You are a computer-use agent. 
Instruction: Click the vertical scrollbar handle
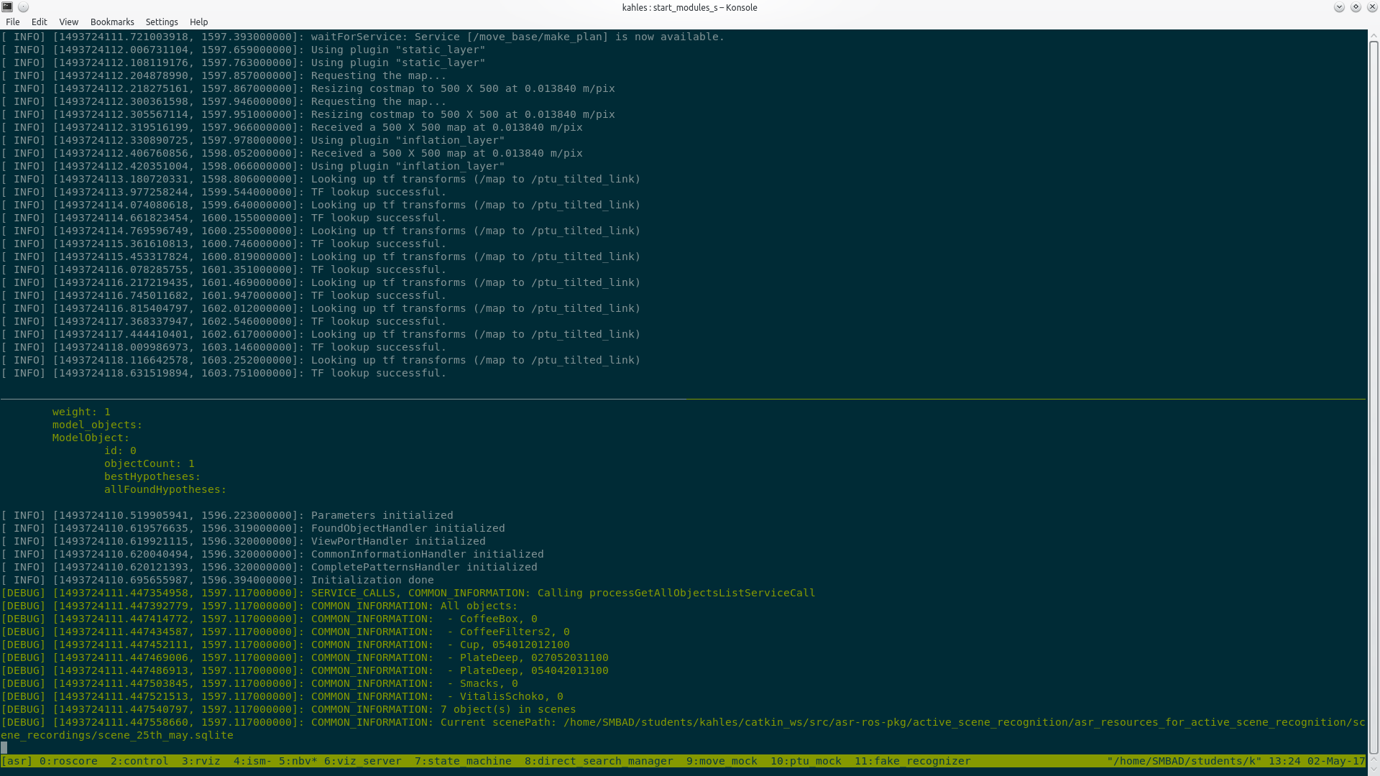pyautogui.click(x=1374, y=395)
